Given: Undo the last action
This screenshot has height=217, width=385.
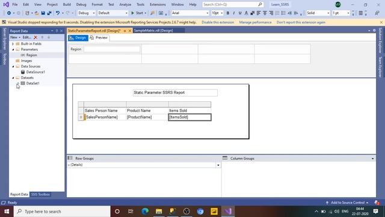Looking at the screenshot, I should 58,13.
